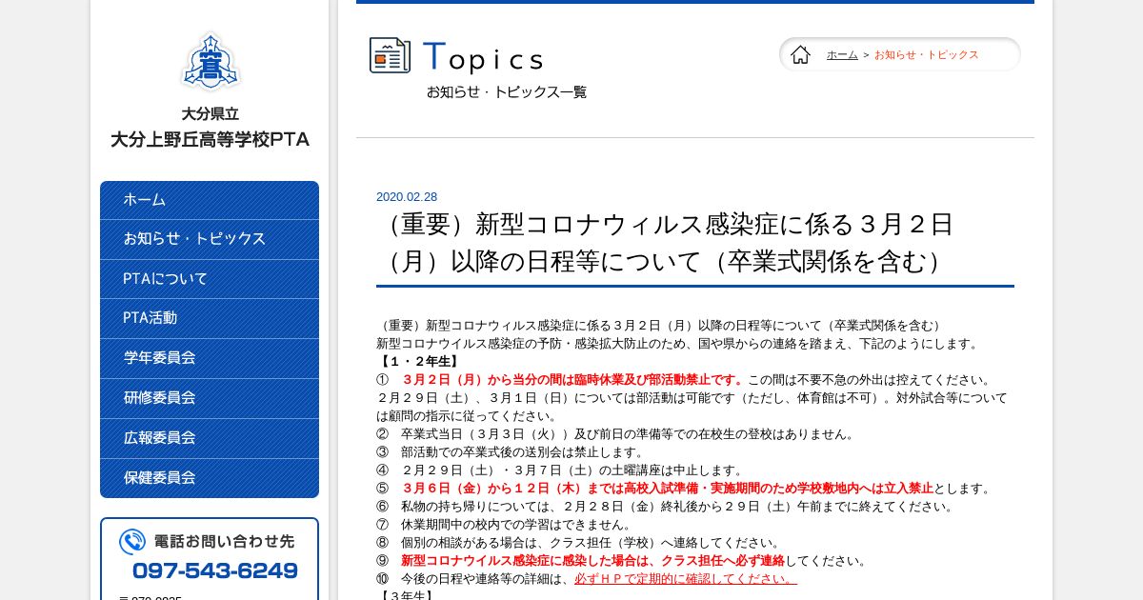Open 広報委員会 sidebar item
The image size is (1143, 600).
[210, 438]
